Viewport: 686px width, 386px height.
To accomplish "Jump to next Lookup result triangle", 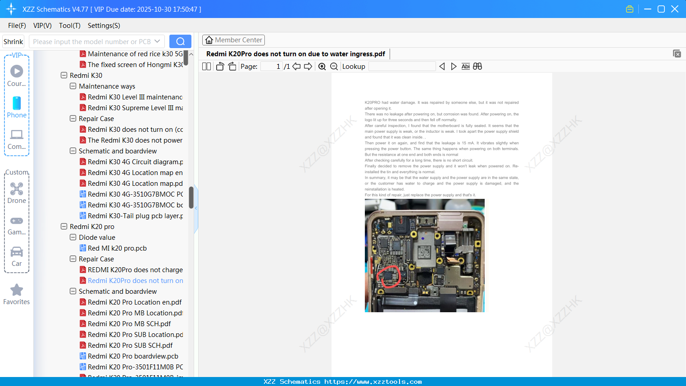I will pyautogui.click(x=454, y=67).
